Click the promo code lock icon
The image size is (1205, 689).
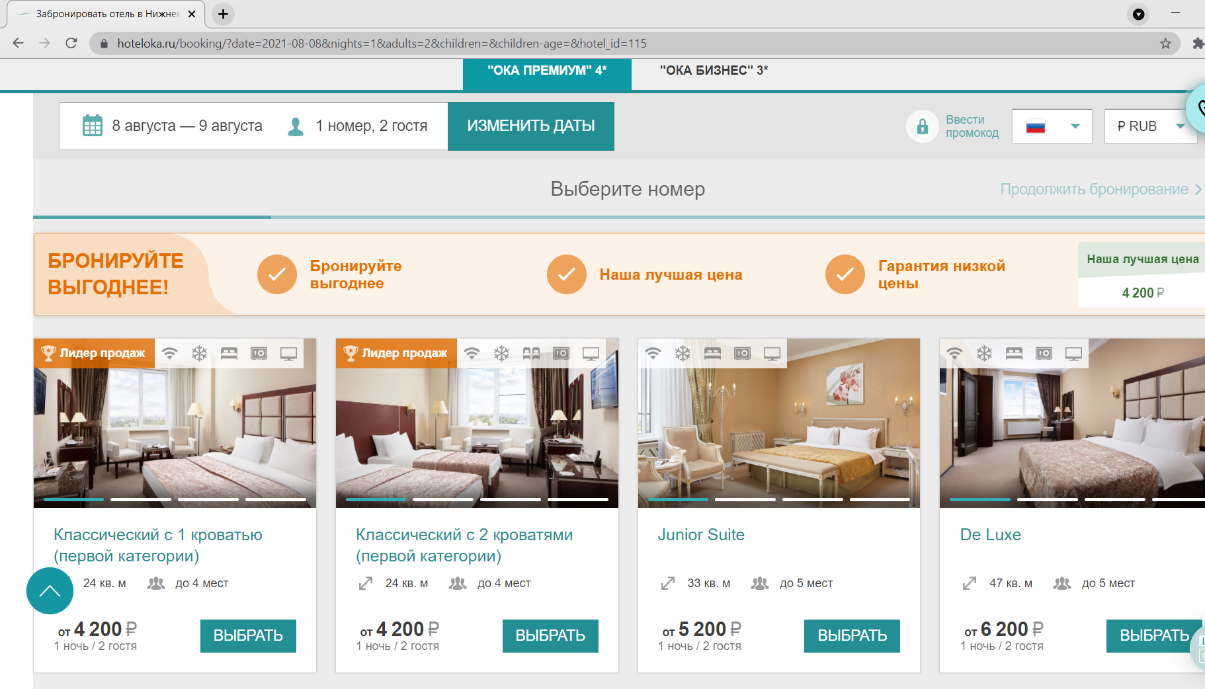[x=922, y=126]
